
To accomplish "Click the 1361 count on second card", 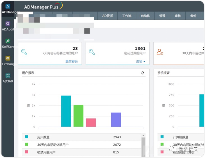I will click(140, 49).
